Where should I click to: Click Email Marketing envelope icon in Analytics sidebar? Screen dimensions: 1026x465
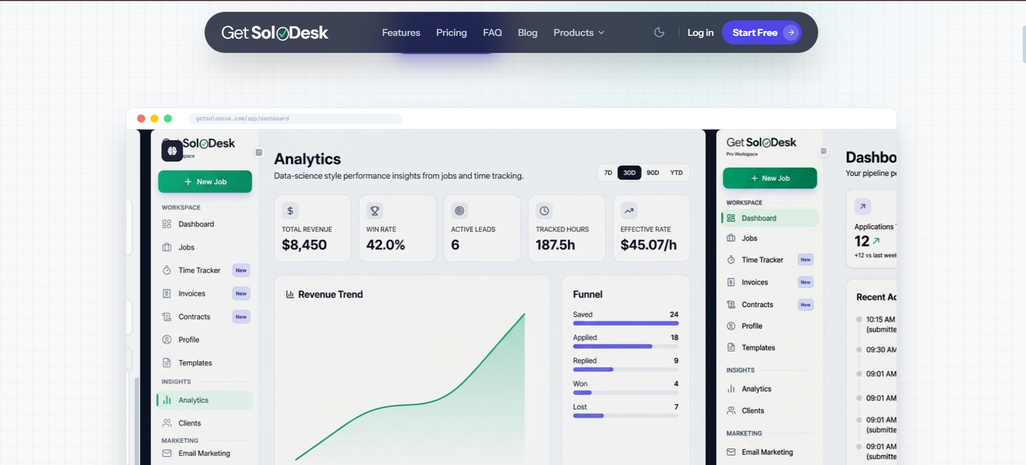[x=167, y=453]
